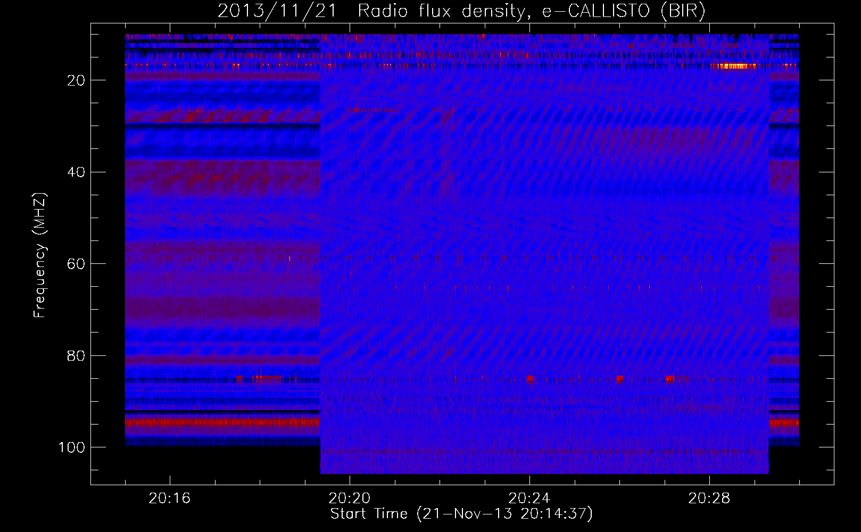Click the frequency tick label '20'

click(76, 80)
